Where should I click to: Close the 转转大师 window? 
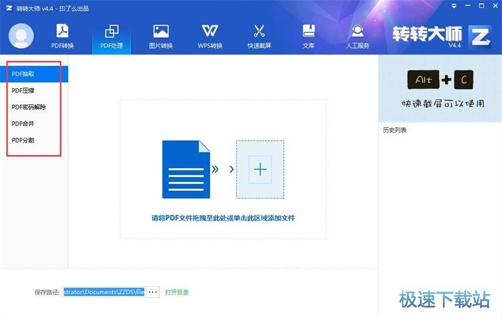click(495, 6)
